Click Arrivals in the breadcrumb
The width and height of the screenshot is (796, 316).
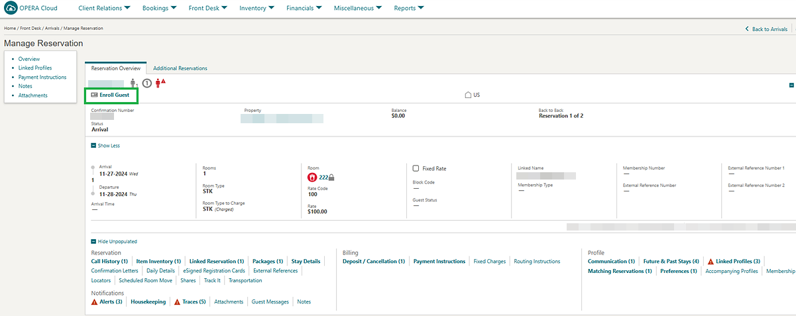[x=52, y=28]
